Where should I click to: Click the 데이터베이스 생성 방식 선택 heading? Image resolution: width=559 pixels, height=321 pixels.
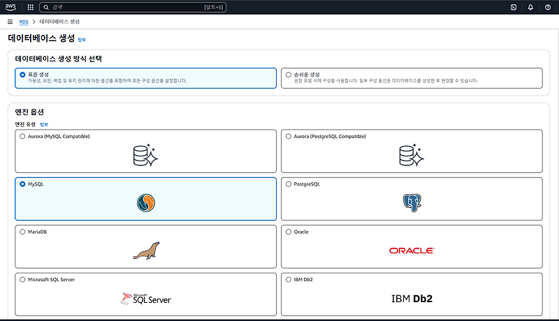coord(59,59)
